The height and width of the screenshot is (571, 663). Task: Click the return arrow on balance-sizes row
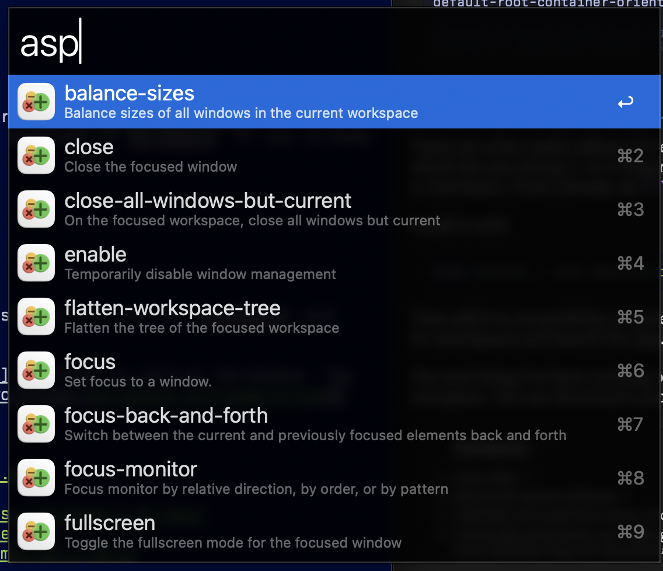pos(625,103)
